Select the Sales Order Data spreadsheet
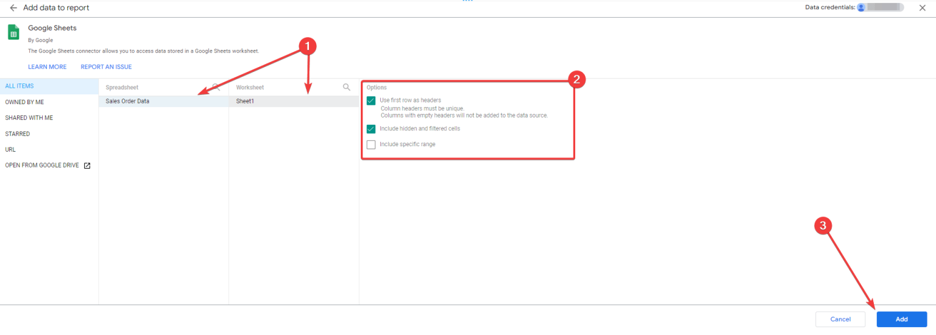The width and height of the screenshot is (936, 335). point(164,101)
